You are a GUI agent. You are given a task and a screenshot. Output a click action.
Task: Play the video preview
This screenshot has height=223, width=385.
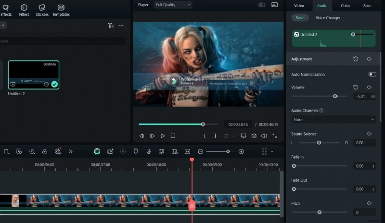[163, 136]
